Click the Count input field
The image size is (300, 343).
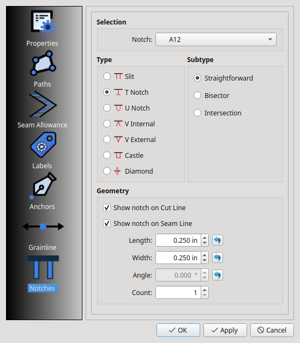click(x=178, y=292)
